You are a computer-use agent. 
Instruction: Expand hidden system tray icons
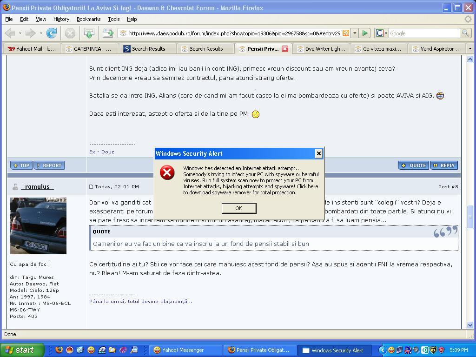pos(383,350)
